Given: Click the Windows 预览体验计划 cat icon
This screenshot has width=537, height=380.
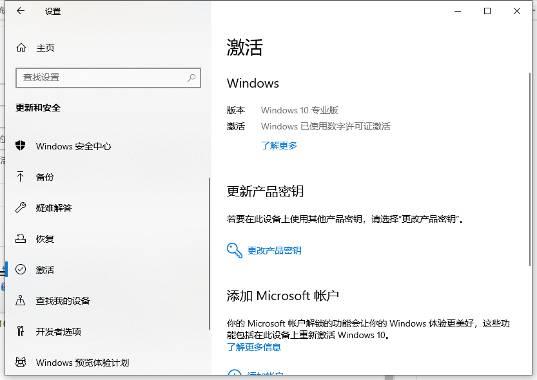Looking at the screenshot, I should coord(21,362).
